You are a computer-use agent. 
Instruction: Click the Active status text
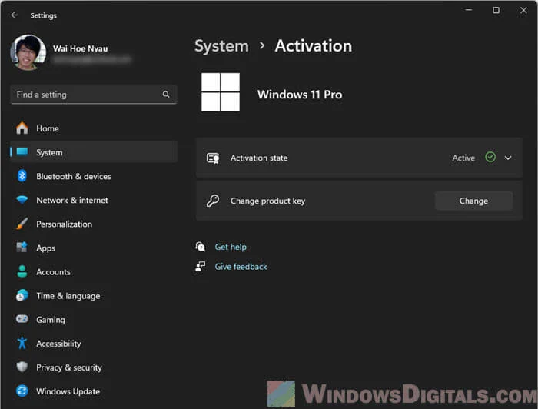tap(463, 158)
